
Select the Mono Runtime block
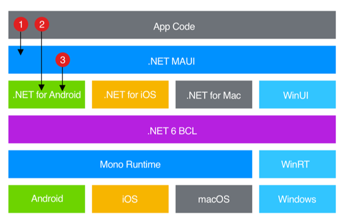point(130,164)
